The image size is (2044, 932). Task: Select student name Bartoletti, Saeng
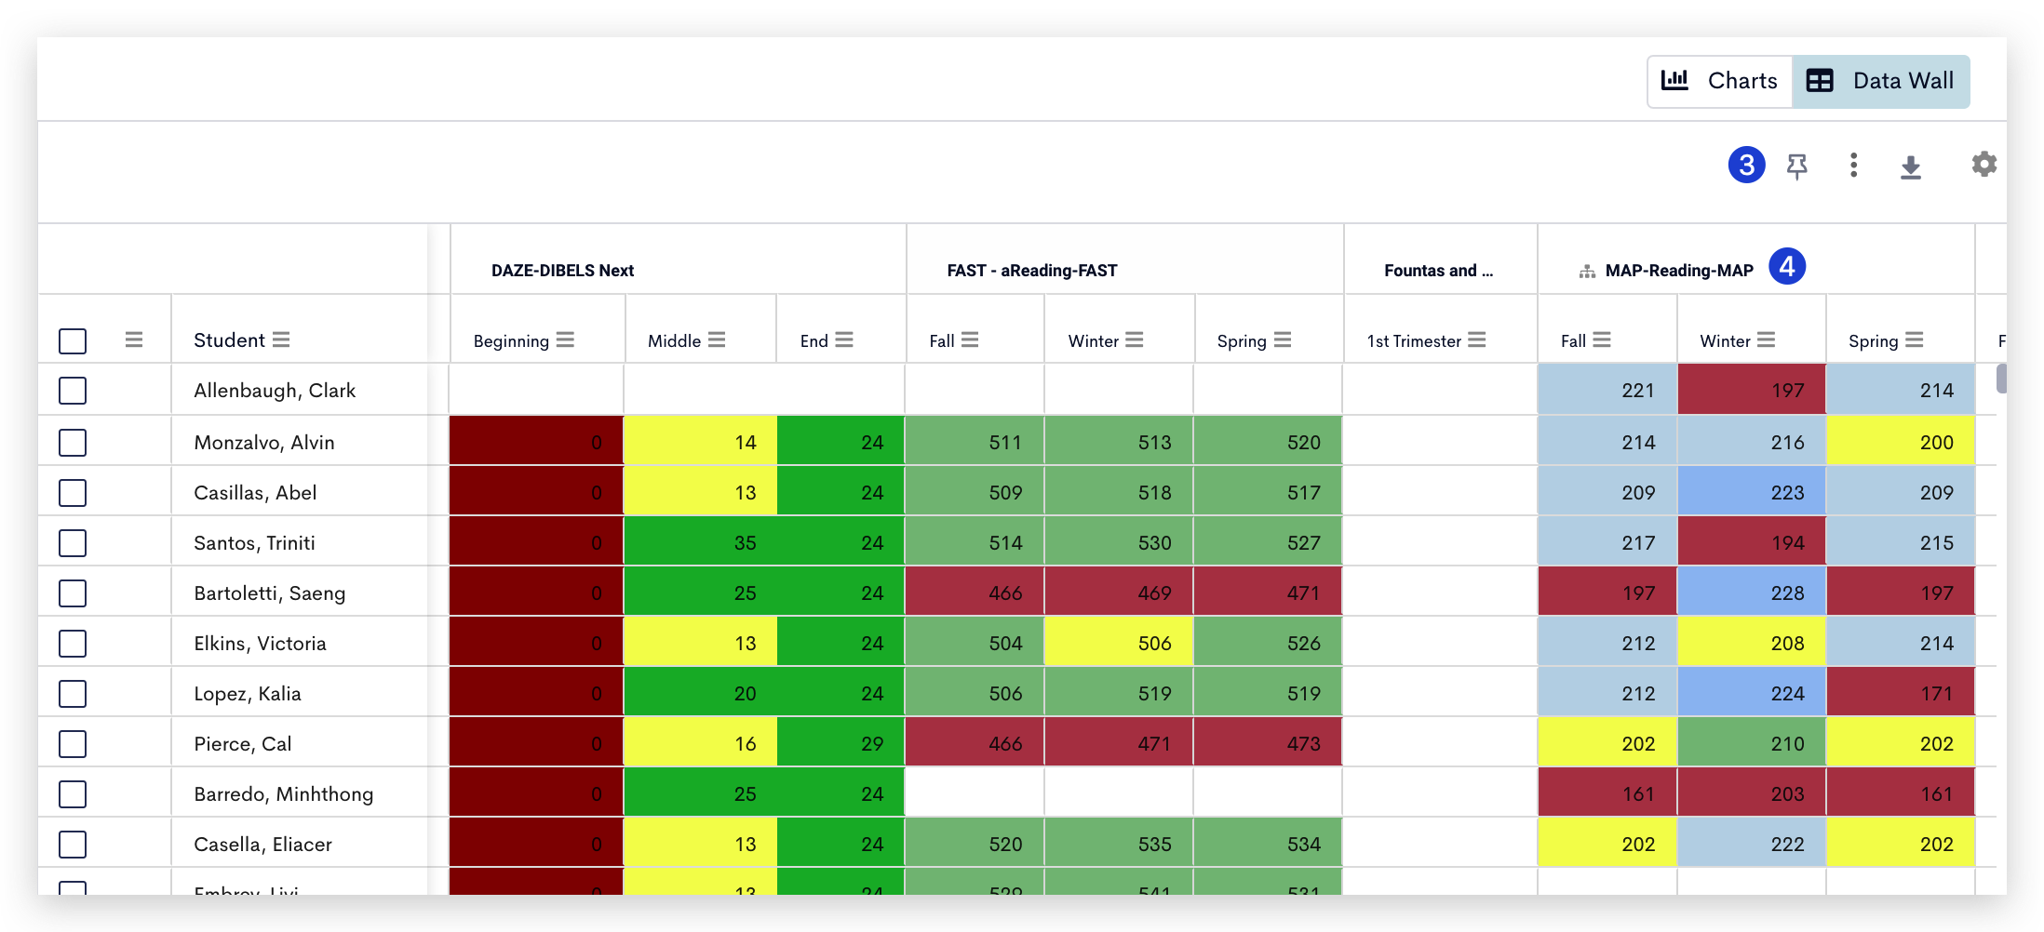pyautogui.click(x=269, y=593)
